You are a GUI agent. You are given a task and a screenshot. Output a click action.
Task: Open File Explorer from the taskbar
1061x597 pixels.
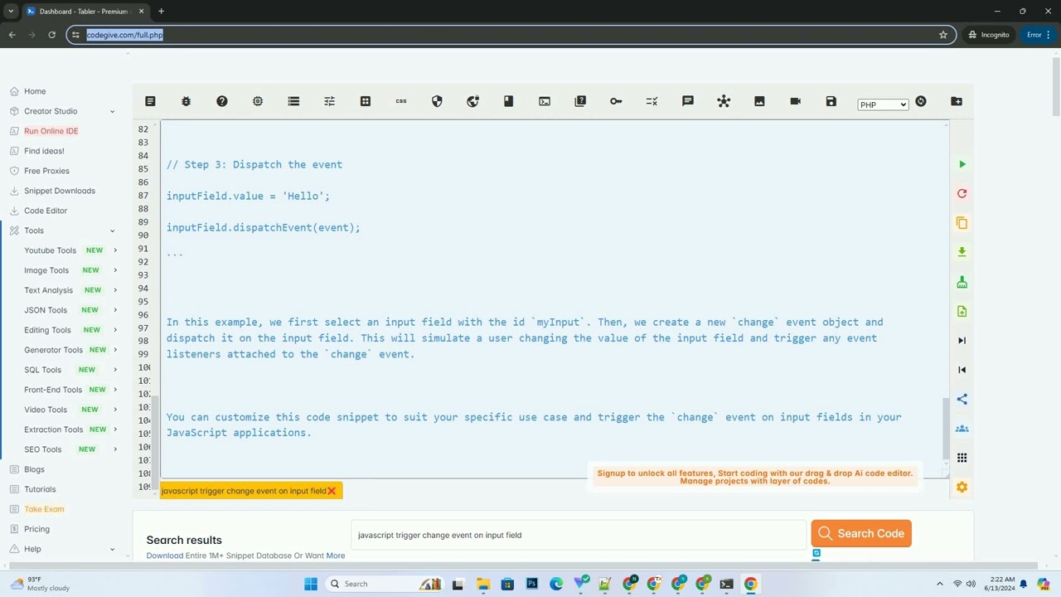click(x=482, y=584)
